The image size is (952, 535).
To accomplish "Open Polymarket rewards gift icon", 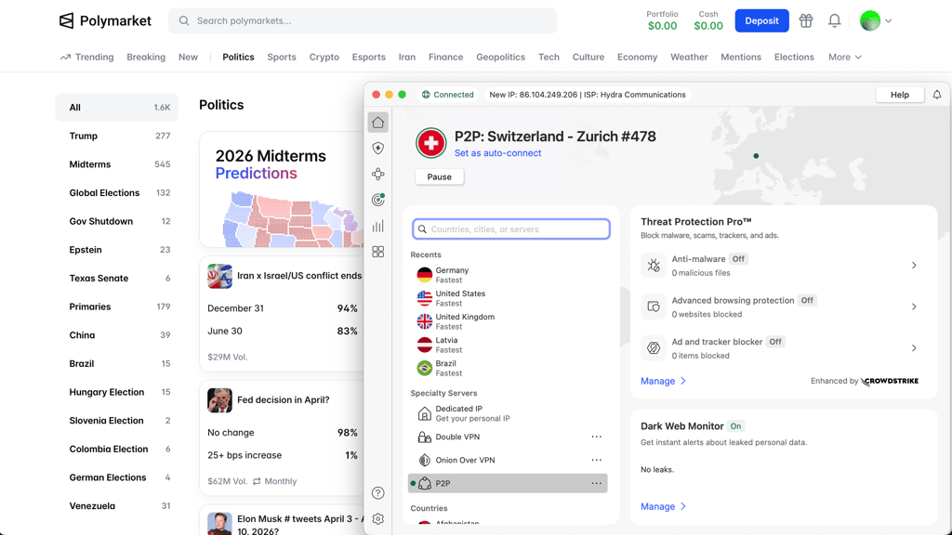I will [806, 20].
